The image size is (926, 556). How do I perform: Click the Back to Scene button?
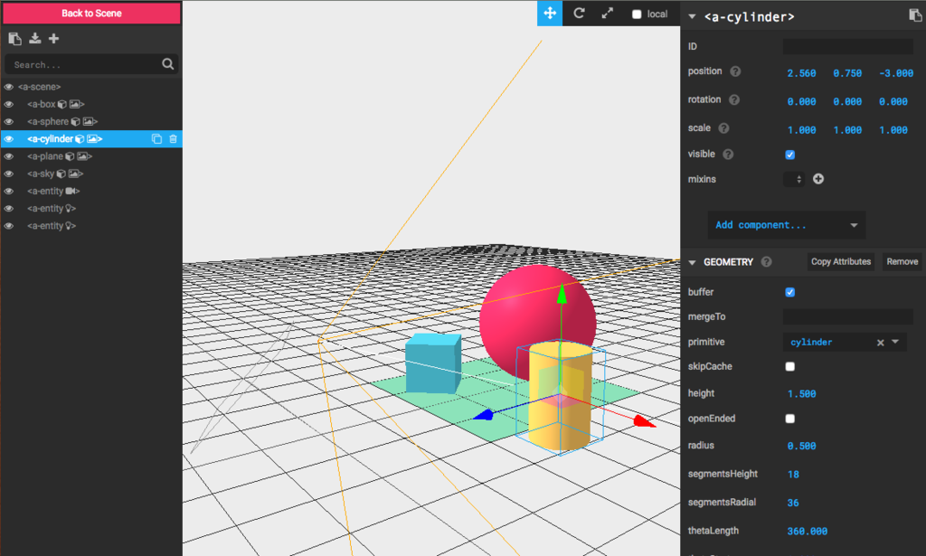(x=91, y=13)
